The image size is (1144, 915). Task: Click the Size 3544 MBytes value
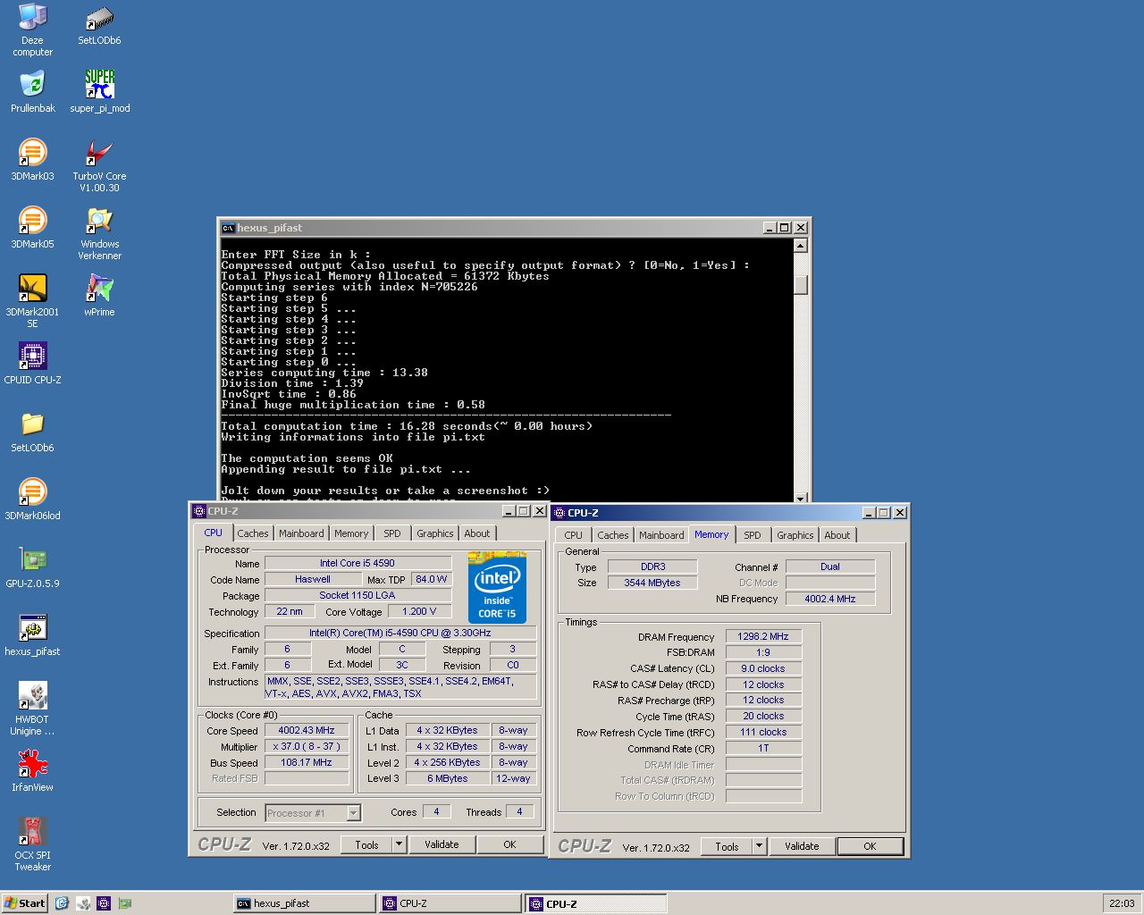click(652, 583)
